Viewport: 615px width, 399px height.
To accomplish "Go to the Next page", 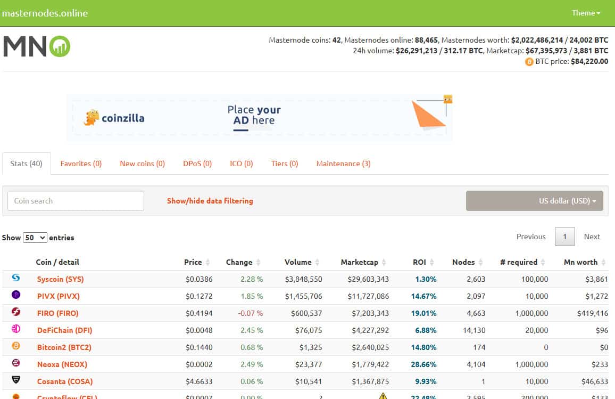I will coord(592,237).
